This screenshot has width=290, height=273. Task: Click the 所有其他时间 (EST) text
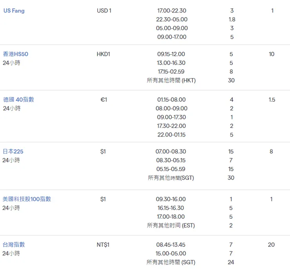tap(171, 225)
